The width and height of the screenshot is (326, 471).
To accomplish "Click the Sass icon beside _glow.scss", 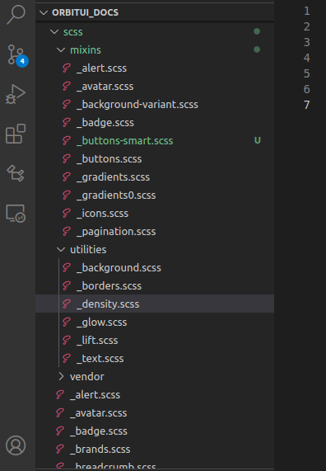I will (67, 322).
